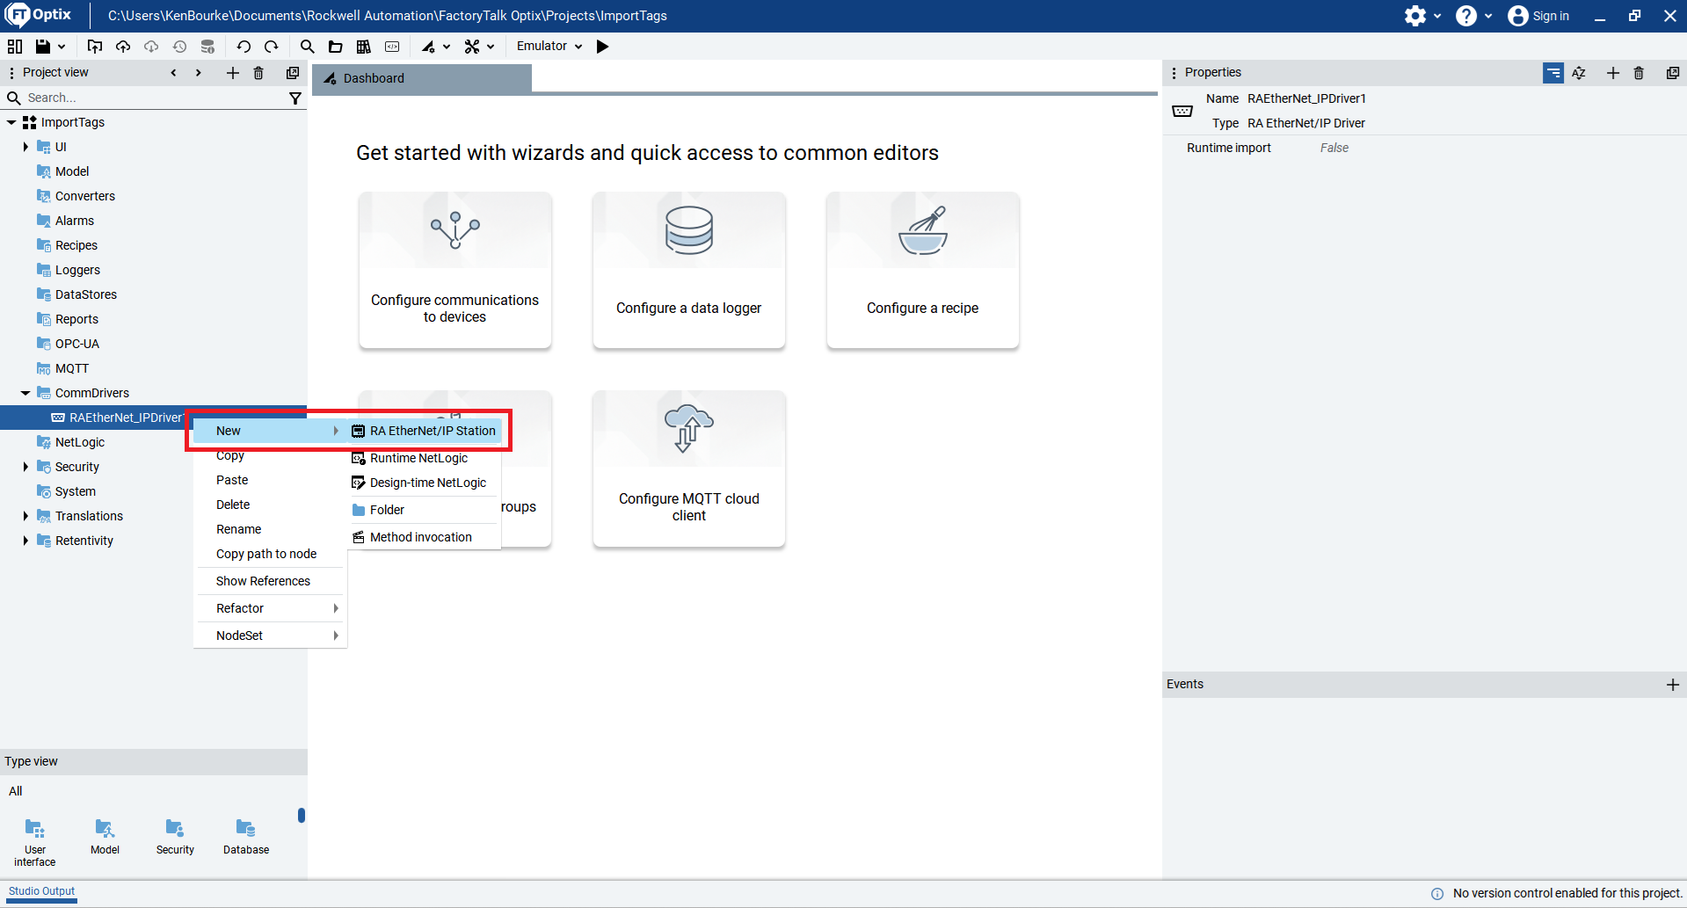Choose Folder from the New submenu
The width and height of the screenshot is (1687, 908).
pos(425,510)
